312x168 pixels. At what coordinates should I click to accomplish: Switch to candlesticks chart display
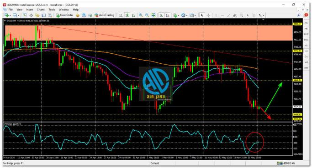[127, 15]
